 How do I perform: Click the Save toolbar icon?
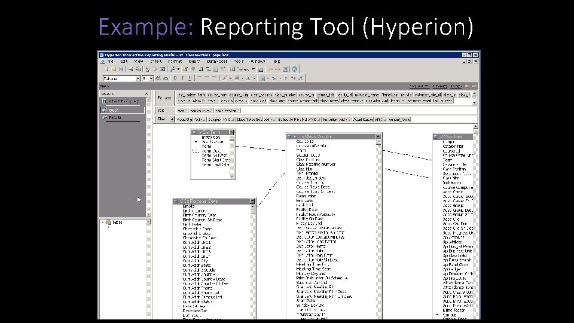(121, 69)
